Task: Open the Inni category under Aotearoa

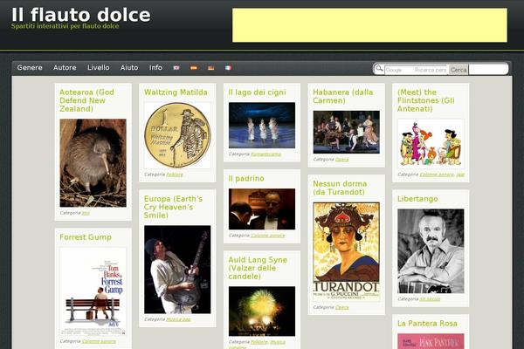Action: [86, 213]
